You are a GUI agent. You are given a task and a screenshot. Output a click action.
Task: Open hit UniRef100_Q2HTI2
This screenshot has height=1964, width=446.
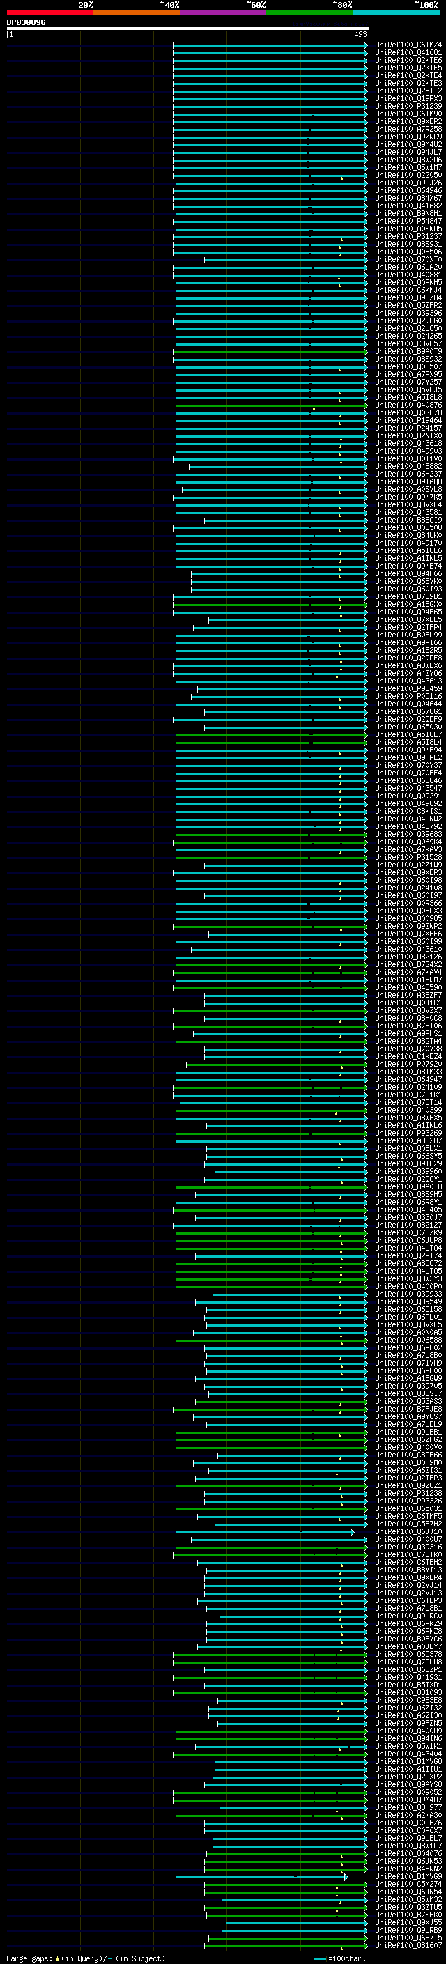(408, 91)
